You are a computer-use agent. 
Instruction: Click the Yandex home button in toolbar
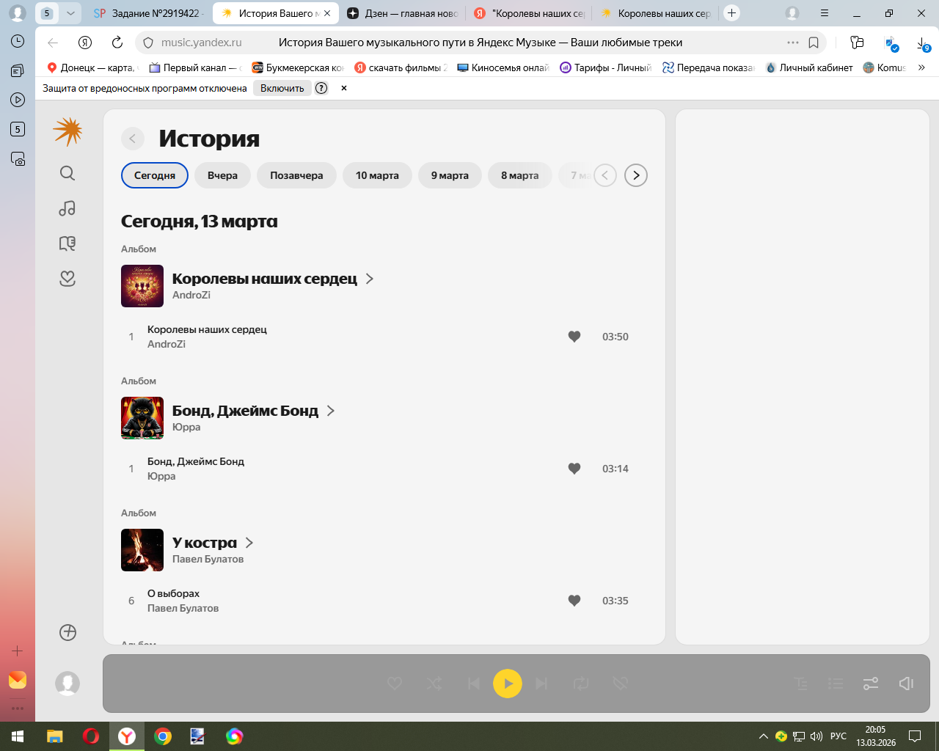(85, 43)
